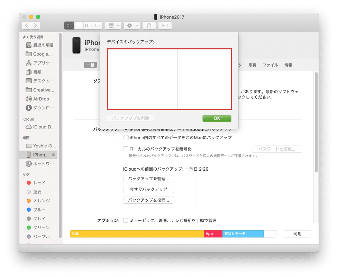Enable manual music, movies, TV management checkbox

[126, 220]
